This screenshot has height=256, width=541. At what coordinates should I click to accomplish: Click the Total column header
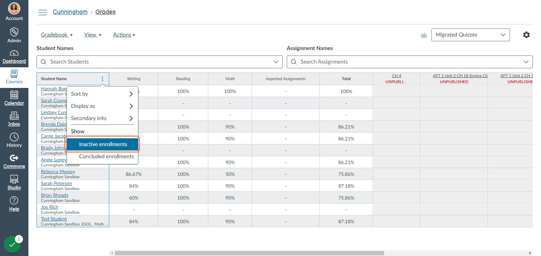pos(346,79)
